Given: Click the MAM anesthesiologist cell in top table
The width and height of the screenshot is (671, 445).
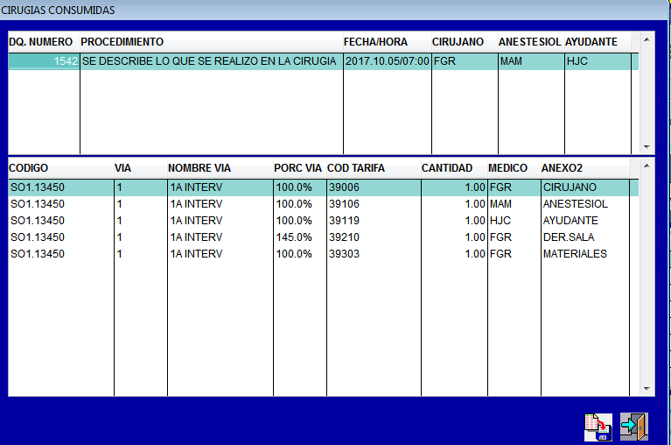Looking at the screenshot, I should coord(531,61).
